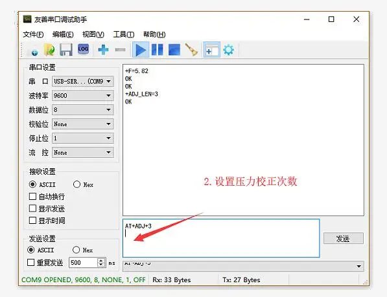Image resolution: width=387 pixels, height=297 pixels.
Task: Open settings via the gear icon
Action: click(x=229, y=50)
